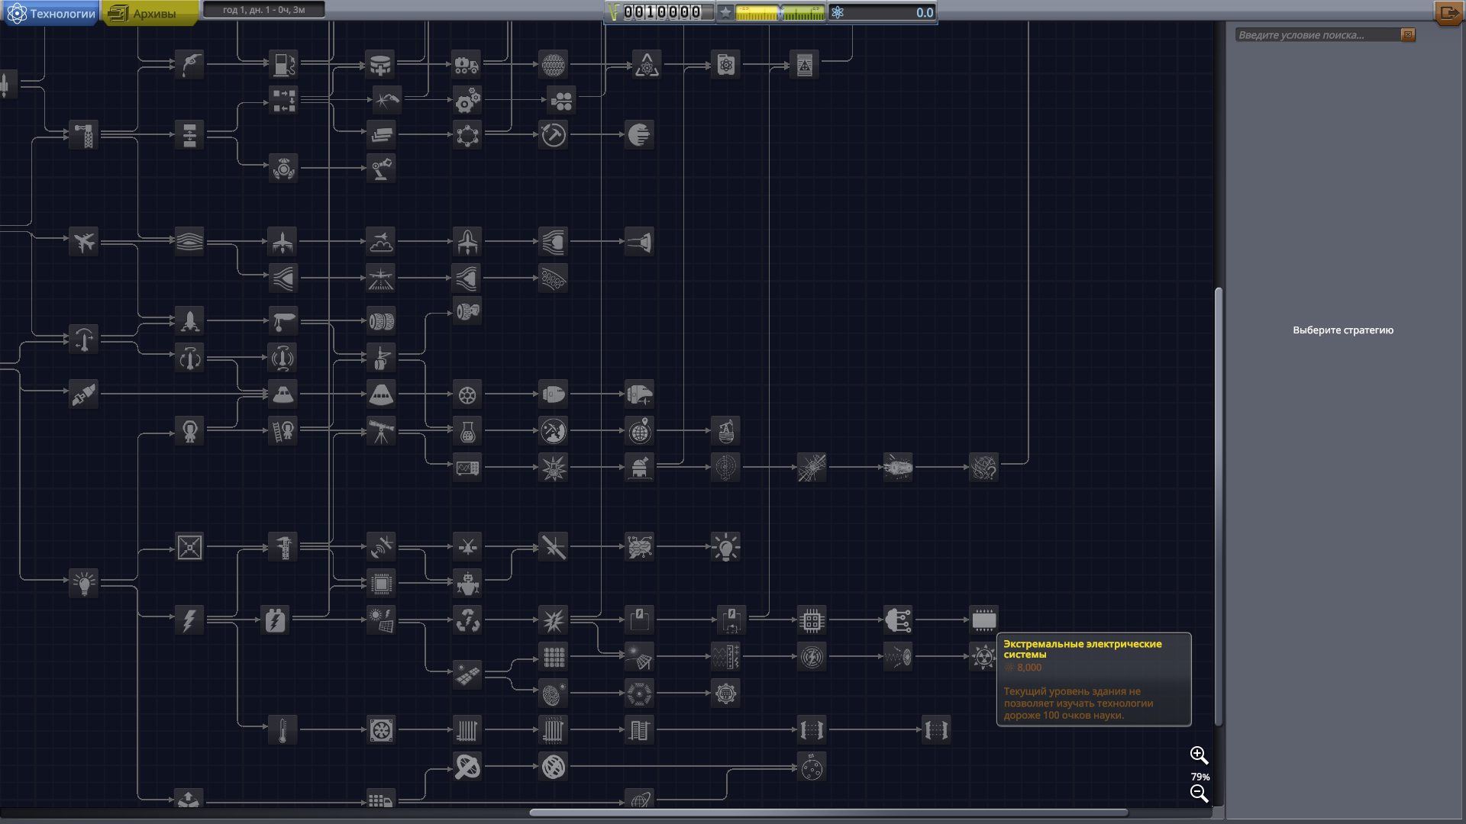1466x824 pixels.
Task: Click the astronaut helmet tech node
Action: 189,431
